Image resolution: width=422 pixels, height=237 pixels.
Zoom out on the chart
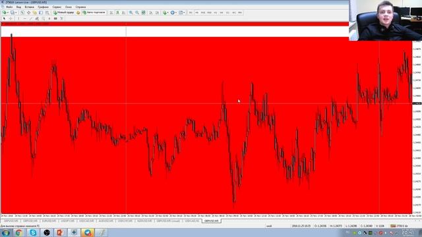137,13
